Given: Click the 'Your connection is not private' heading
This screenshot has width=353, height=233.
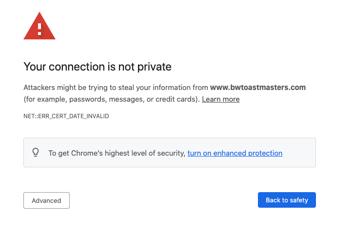Looking at the screenshot, I should (x=98, y=67).
